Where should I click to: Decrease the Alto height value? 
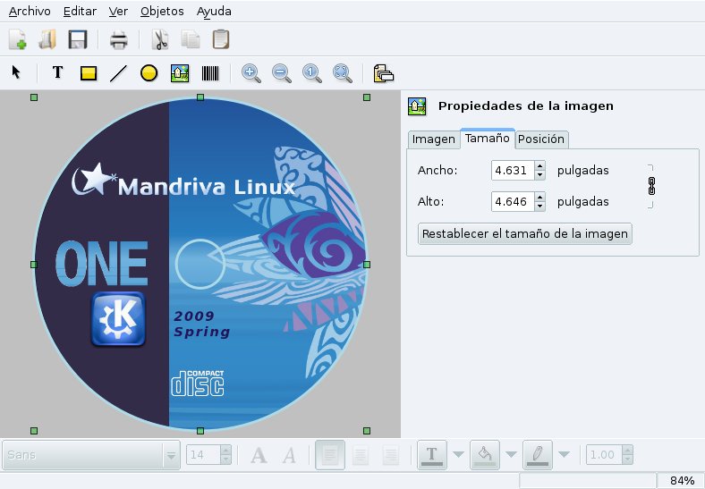point(540,207)
